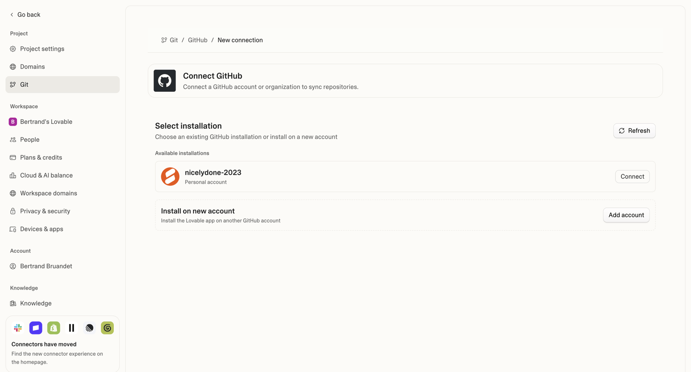Click the Connectors have moved notice

[x=63, y=344]
